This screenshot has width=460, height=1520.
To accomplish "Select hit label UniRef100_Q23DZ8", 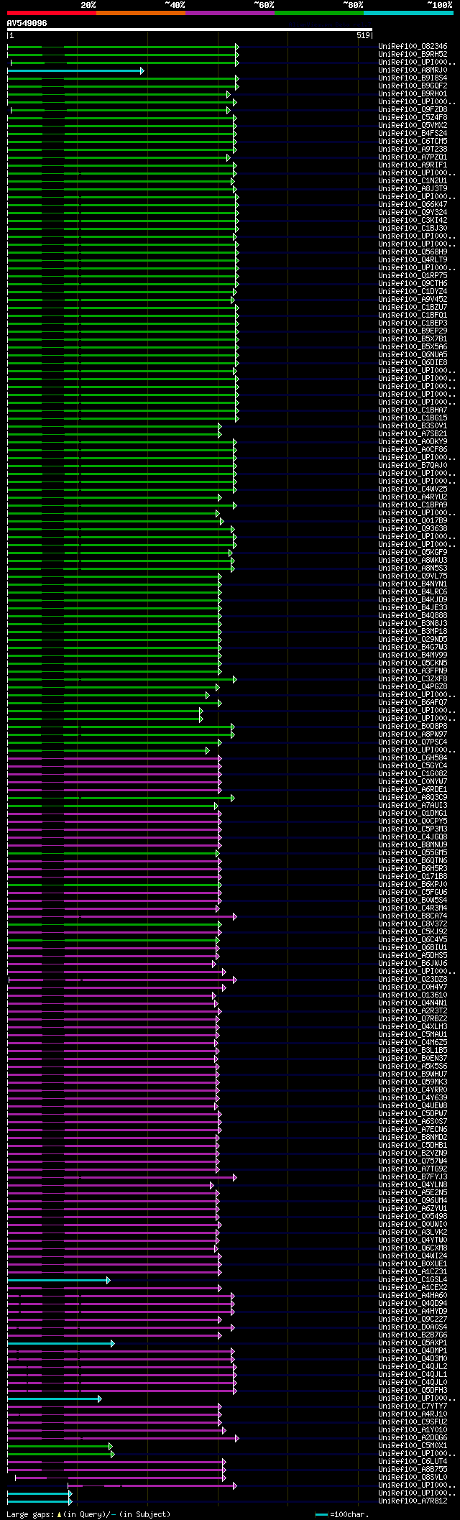I will [413, 980].
